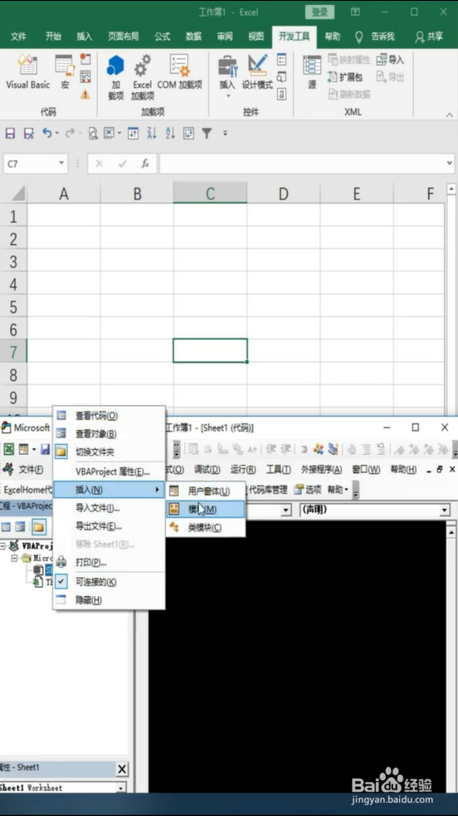
Task: Open the 加载项 add-ins button
Action: [116, 77]
